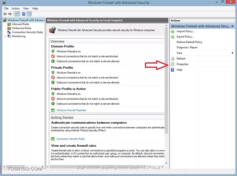Click the Monitoring tree icon
The image size is (237, 176).
point(9,36)
